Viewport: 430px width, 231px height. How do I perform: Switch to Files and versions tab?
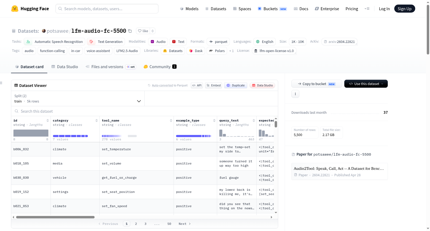[110, 67]
